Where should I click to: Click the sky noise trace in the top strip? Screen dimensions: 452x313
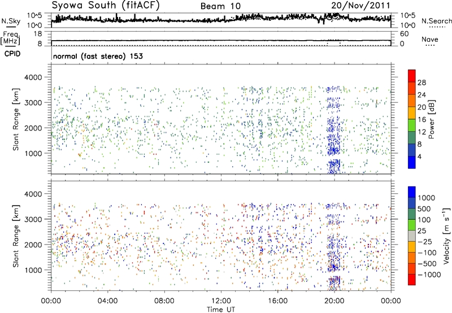[x=221, y=20]
